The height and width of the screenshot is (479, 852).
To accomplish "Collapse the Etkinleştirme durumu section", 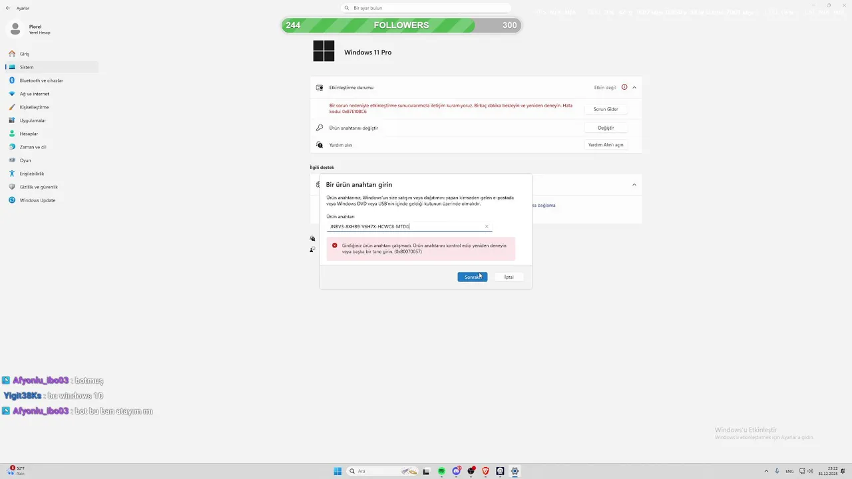I will 634,87.
